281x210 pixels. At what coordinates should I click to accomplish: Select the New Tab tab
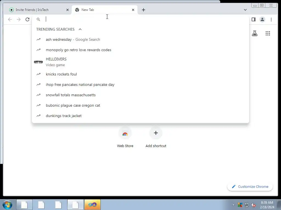(104, 10)
